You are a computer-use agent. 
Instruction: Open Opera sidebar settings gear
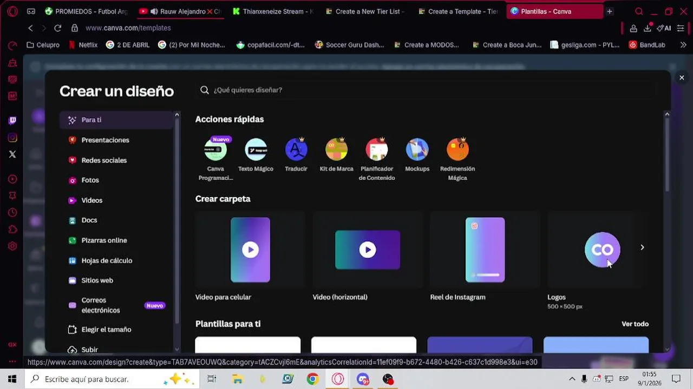[x=12, y=246]
